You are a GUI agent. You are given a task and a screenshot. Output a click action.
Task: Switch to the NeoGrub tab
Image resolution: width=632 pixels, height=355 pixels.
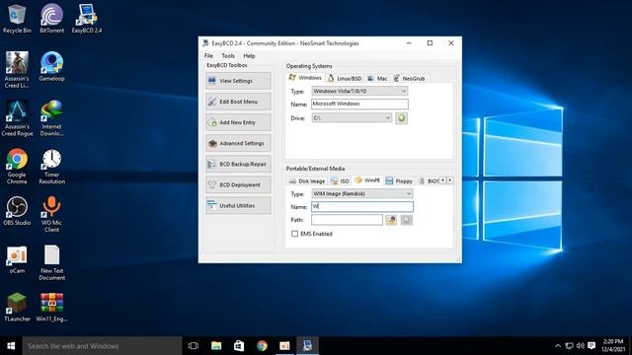tap(409, 79)
